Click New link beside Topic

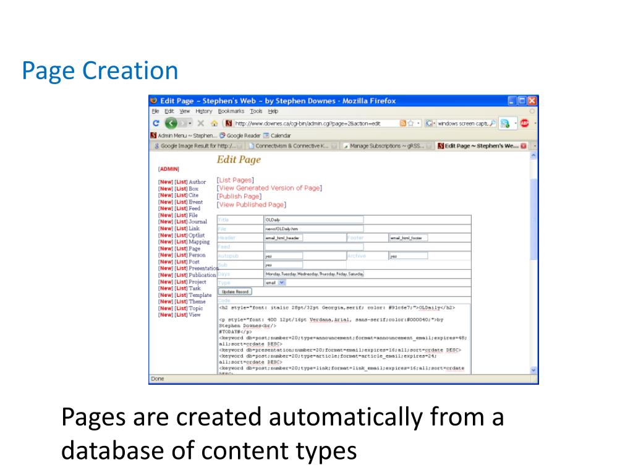tap(166, 308)
